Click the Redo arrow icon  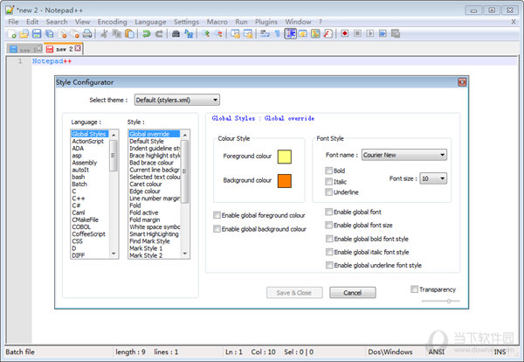tap(159, 34)
